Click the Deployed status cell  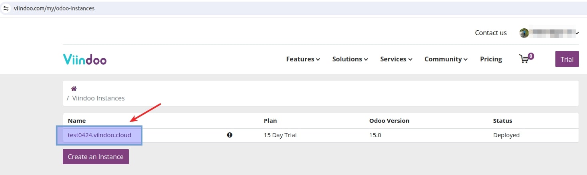coord(506,135)
